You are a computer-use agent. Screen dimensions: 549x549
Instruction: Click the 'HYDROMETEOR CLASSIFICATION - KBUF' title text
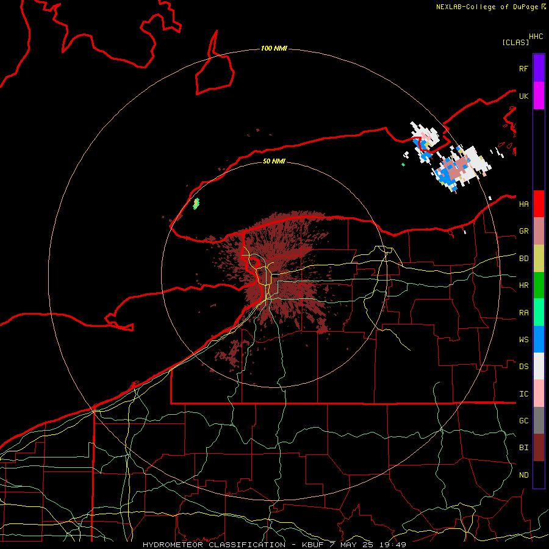tap(233, 545)
